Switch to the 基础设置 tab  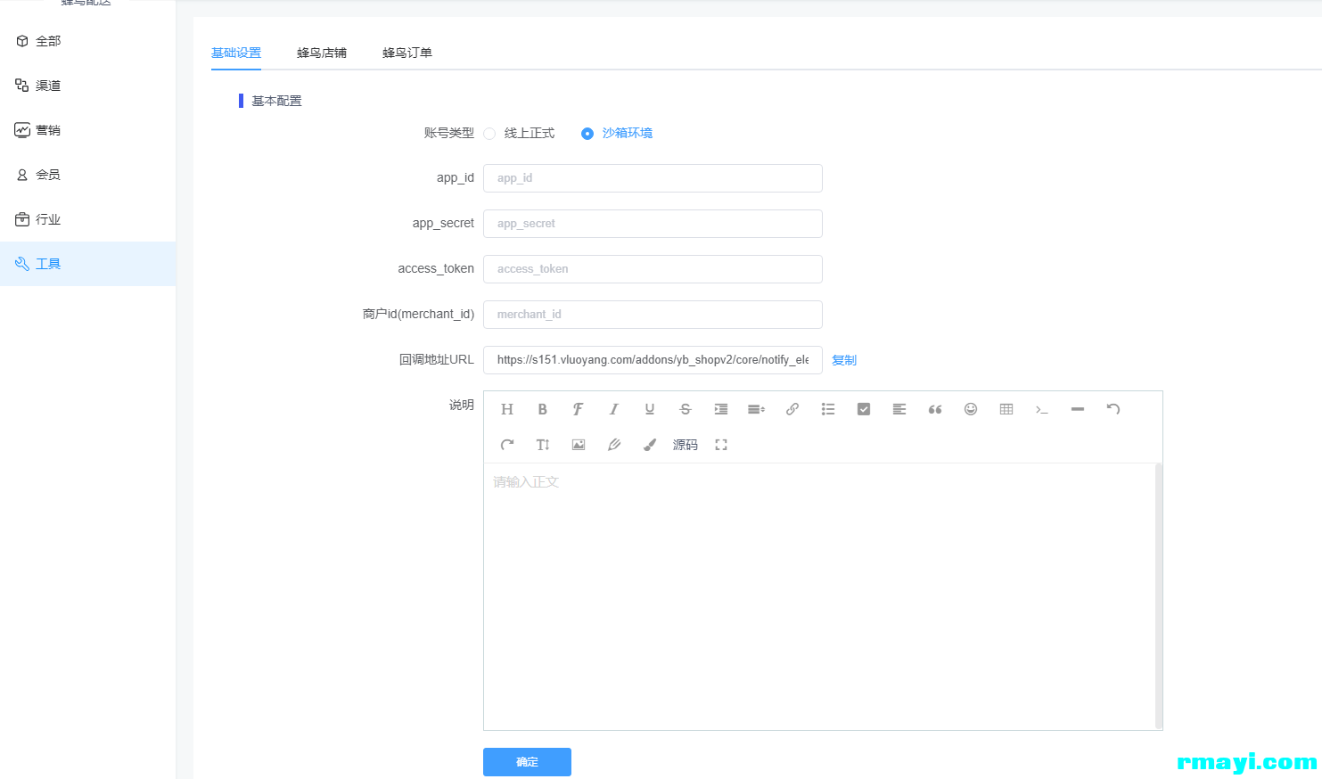(236, 53)
